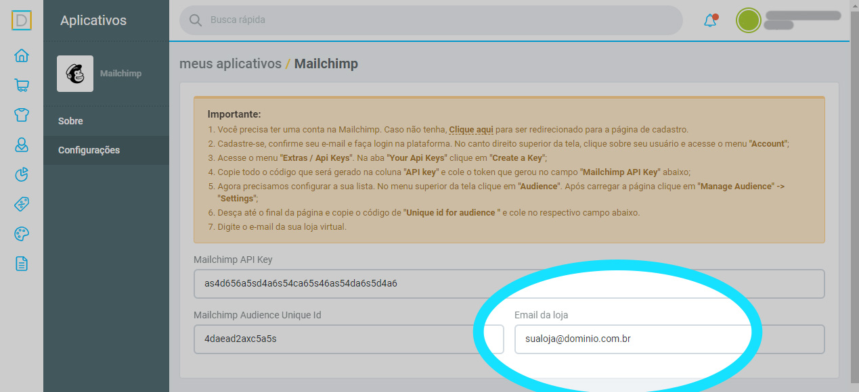
Task: Click the Importante heading
Action: point(234,114)
